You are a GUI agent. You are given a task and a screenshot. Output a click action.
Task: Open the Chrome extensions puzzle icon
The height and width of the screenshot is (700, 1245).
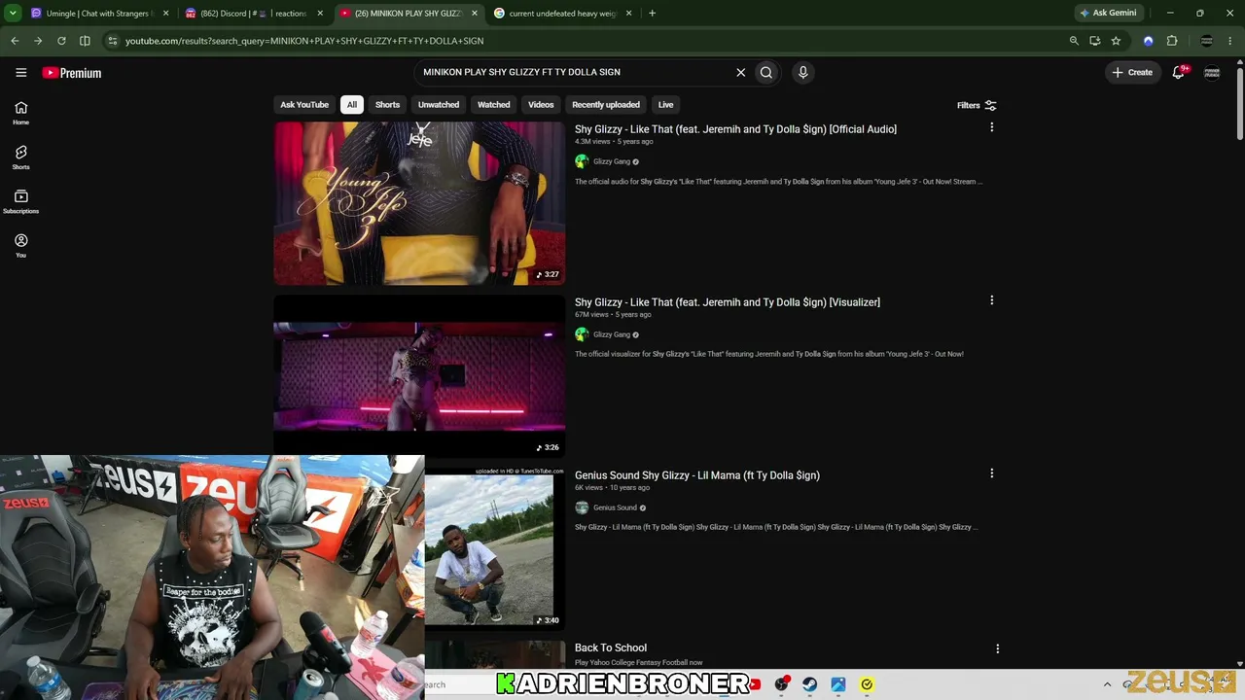point(1172,41)
